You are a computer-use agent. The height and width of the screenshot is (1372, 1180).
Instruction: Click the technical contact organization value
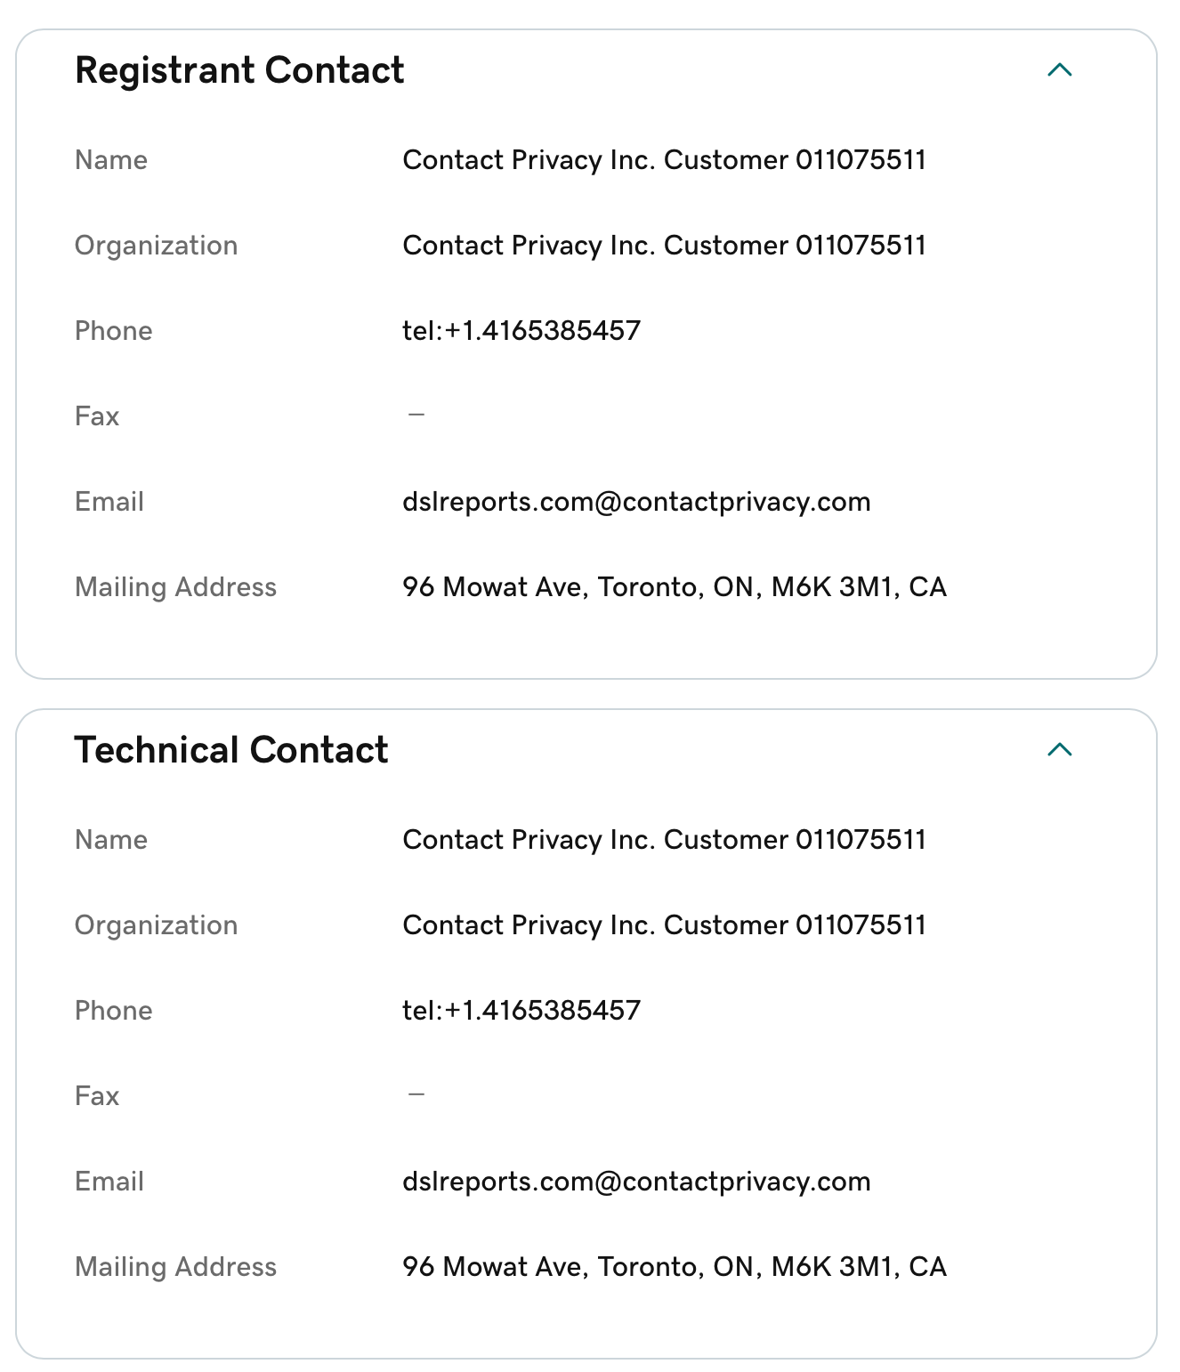click(664, 925)
